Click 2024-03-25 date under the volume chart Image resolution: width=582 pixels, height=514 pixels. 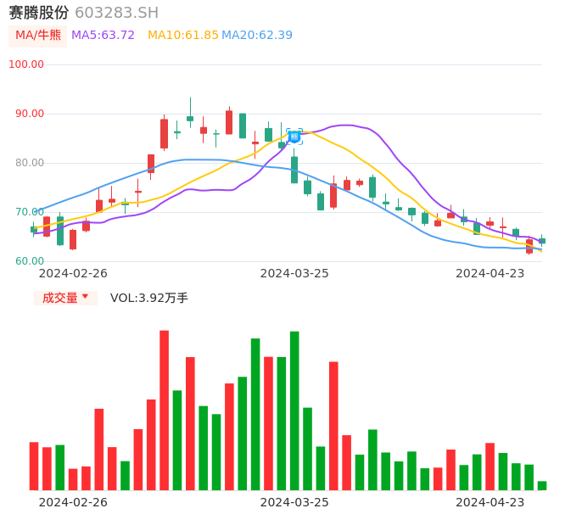coord(294,502)
